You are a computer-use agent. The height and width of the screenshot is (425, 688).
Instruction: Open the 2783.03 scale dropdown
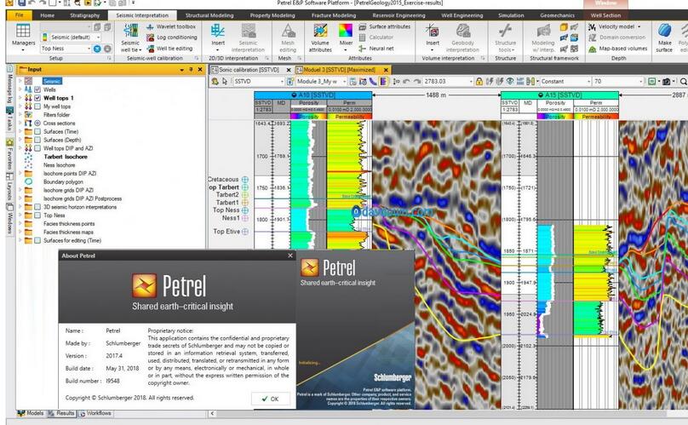[x=471, y=81]
